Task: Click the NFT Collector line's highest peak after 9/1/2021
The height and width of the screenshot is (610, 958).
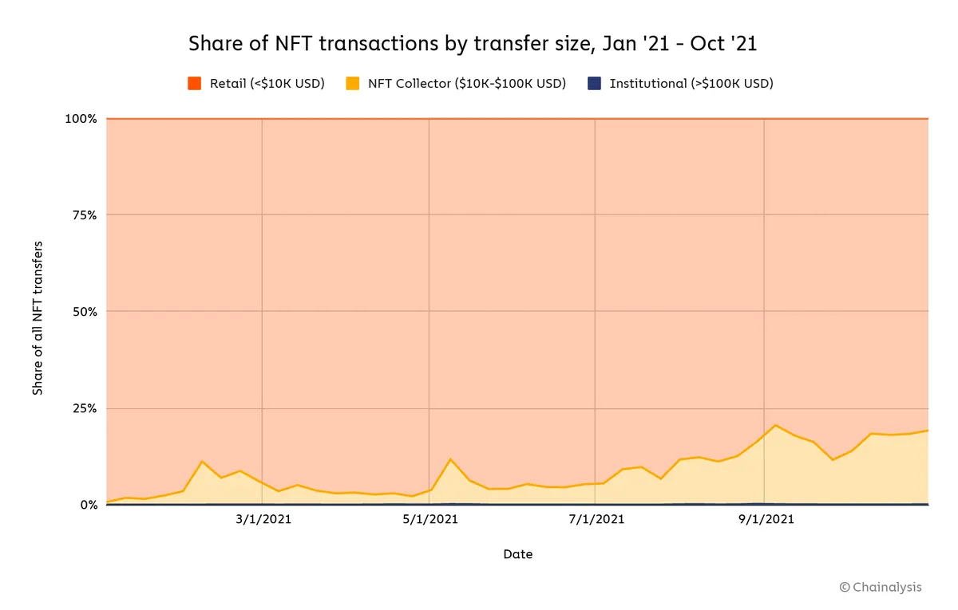Action: click(x=775, y=425)
